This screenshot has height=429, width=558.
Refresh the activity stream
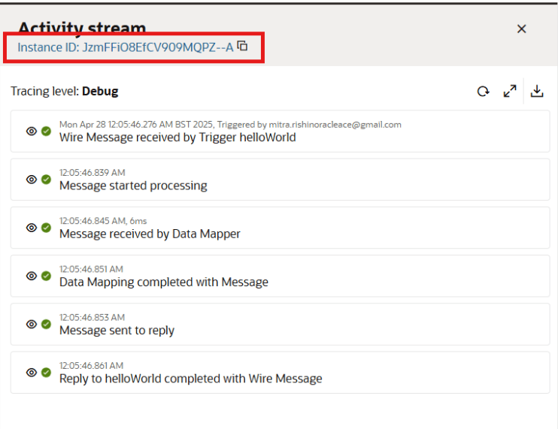483,92
